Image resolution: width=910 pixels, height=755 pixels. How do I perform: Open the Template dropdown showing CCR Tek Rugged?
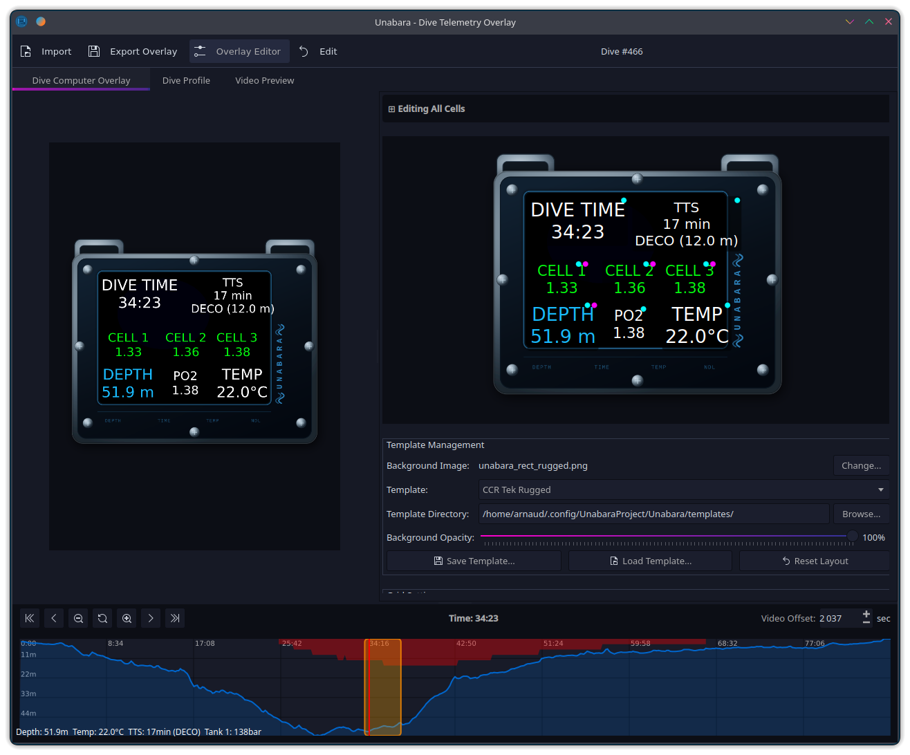coord(684,490)
